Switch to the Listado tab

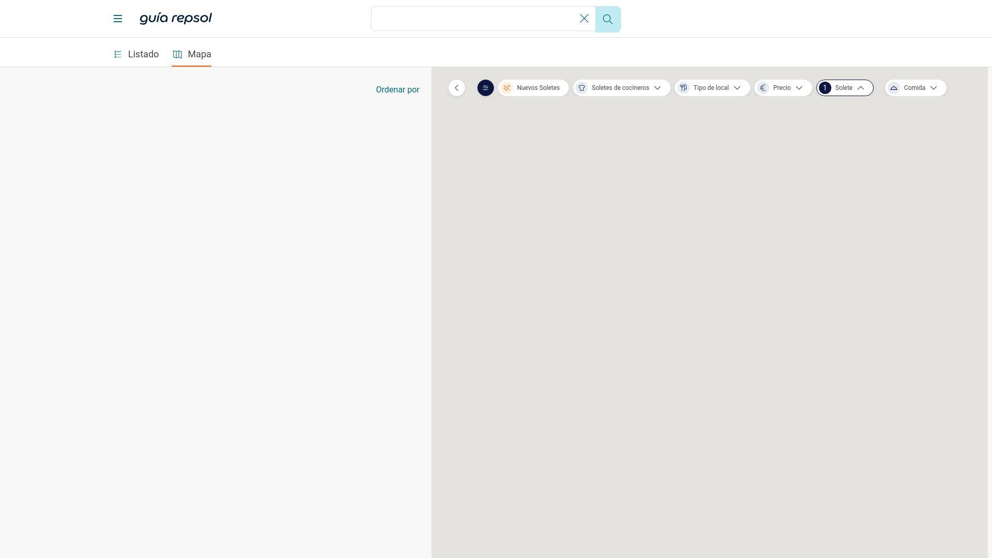point(136,54)
